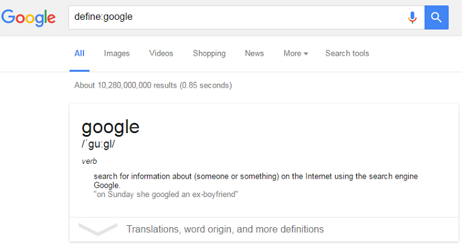Open the Videos tab

161,54
